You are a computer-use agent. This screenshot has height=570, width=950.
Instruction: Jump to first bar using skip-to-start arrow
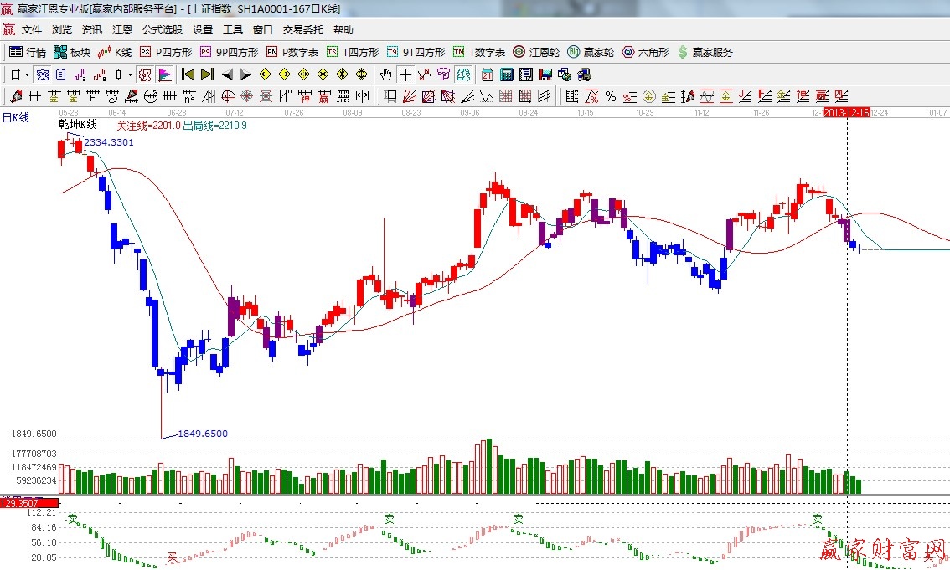tap(188, 74)
